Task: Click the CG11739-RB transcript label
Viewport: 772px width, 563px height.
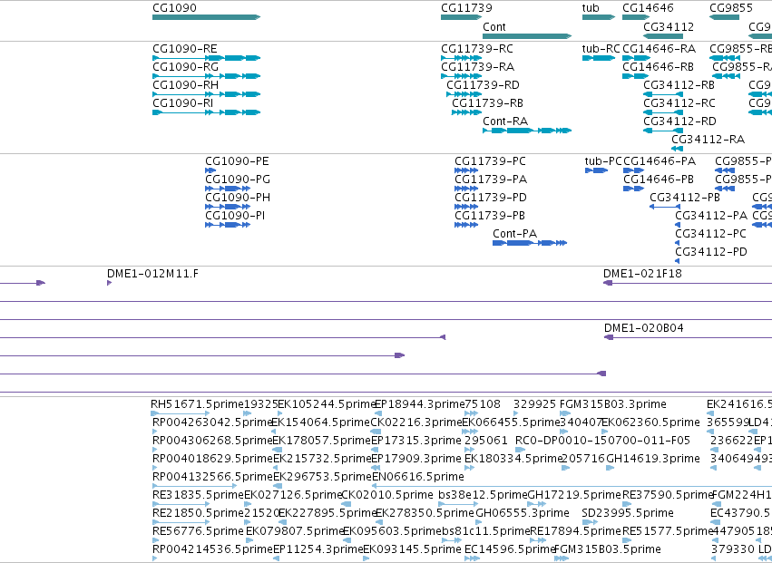Action: pos(487,103)
